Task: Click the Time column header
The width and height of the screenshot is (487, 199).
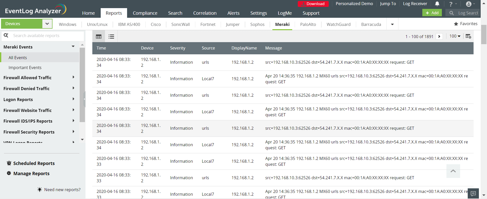Action: pyautogui.click(x=101, y=48)
